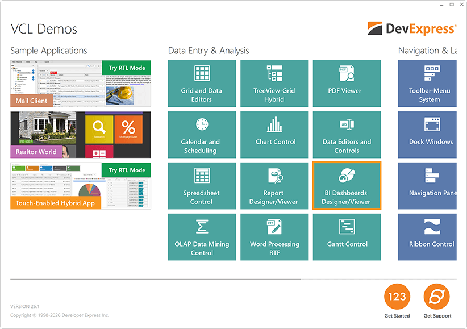The image size is (467, 329).
Task: Click the VCL Demos title
Action: [x=44, y=29]
